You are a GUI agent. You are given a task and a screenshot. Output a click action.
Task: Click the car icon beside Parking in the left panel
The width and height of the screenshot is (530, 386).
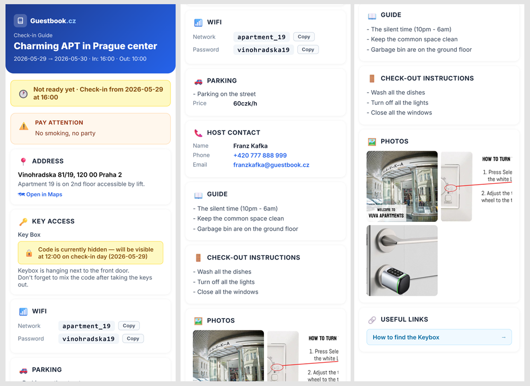[23, 371]
